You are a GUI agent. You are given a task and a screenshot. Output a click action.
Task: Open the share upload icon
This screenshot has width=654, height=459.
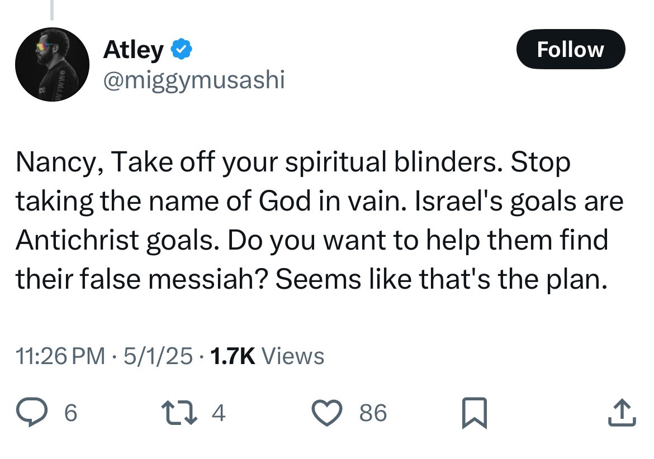[623, 414]
